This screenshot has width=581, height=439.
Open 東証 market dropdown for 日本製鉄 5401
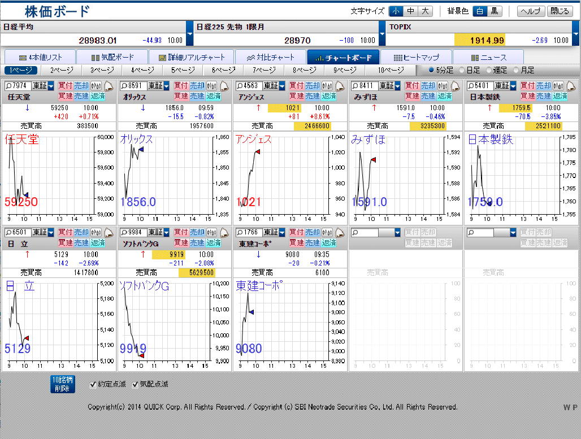coord(513,86)
